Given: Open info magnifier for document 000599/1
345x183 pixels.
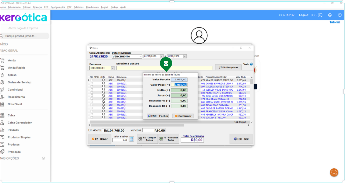Looking at the screenshot, I should pos(103,102).
